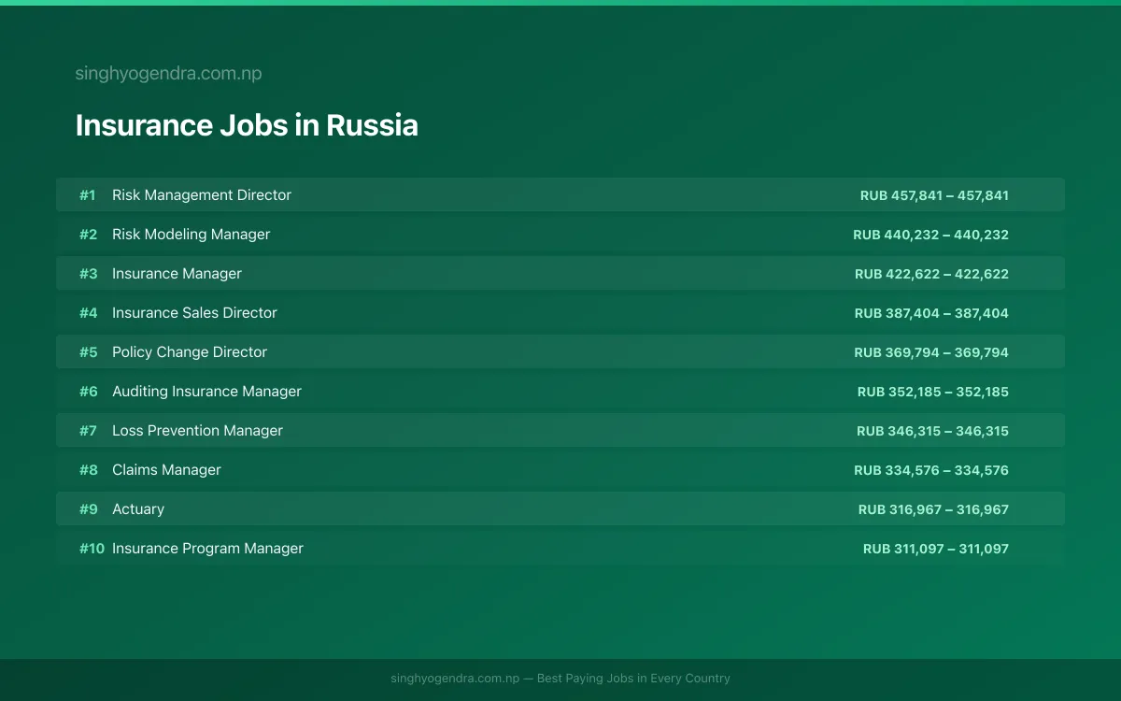The image size is (1121, 701).
Task: Select the Auditing Insurance Manager job title
Action: [x=206, y=392]
